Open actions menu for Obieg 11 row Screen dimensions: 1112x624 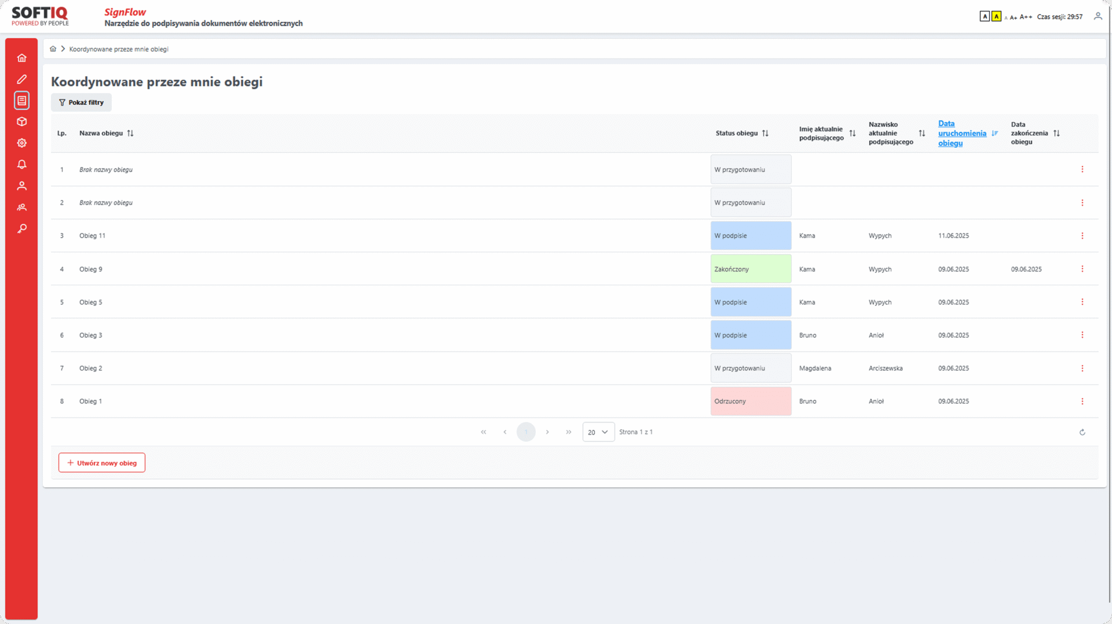pyautogui.click(x=1082, y=236)
